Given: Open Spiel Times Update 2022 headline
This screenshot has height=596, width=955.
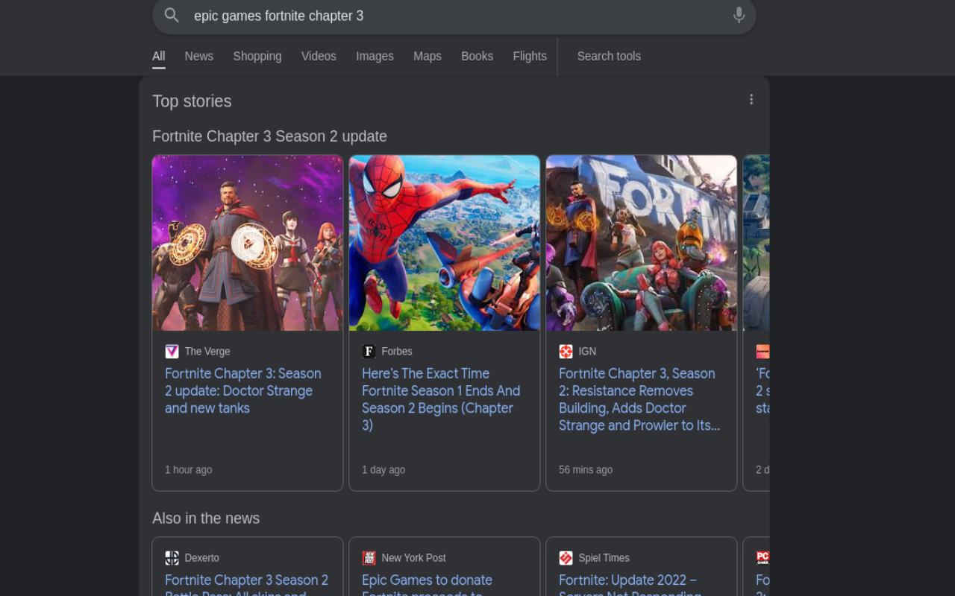Looking at the screenshot, I should click(630, 584).
